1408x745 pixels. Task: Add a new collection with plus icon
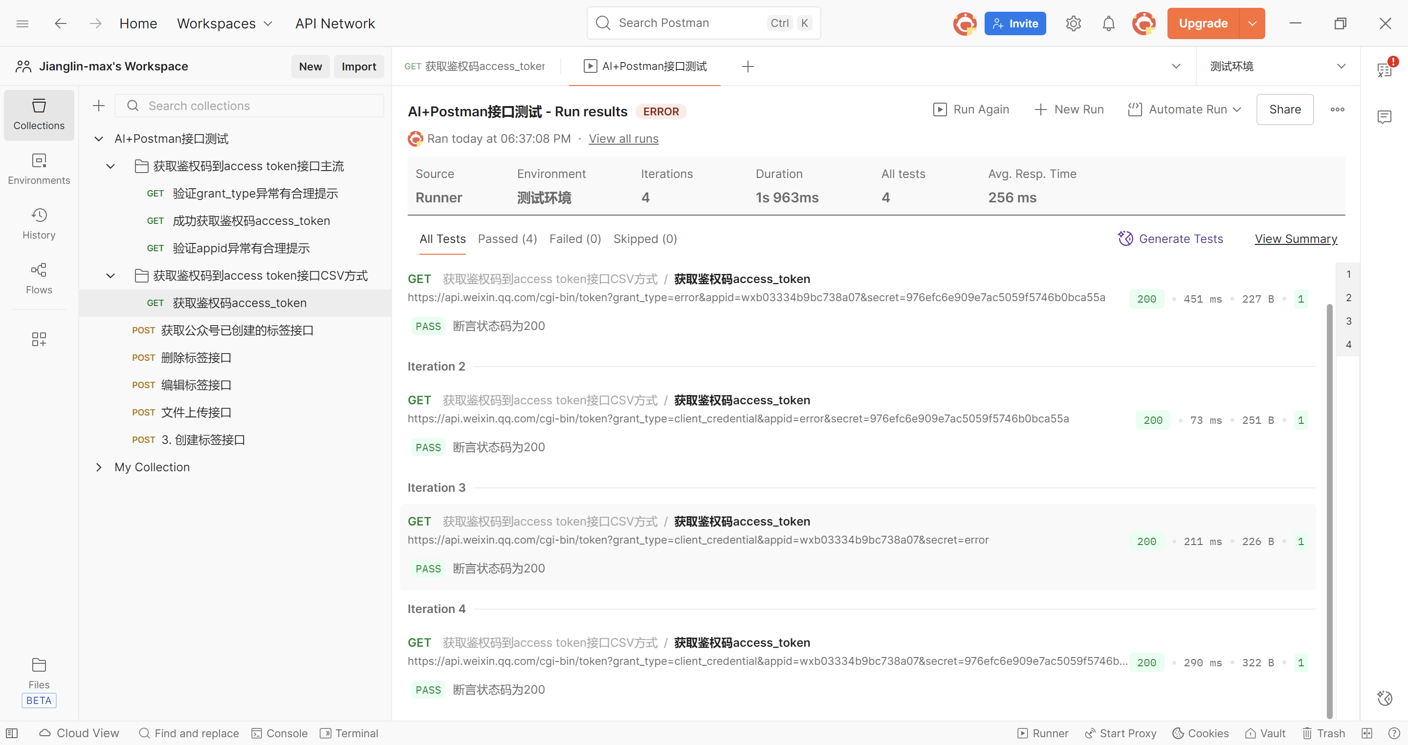point(98,106)
